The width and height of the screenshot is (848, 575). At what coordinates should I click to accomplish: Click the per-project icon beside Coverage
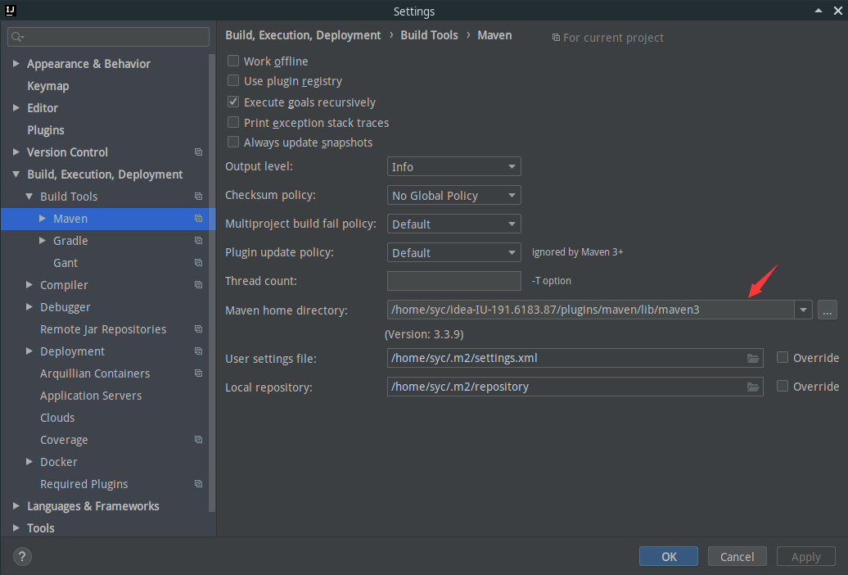[x=198, y=440]
